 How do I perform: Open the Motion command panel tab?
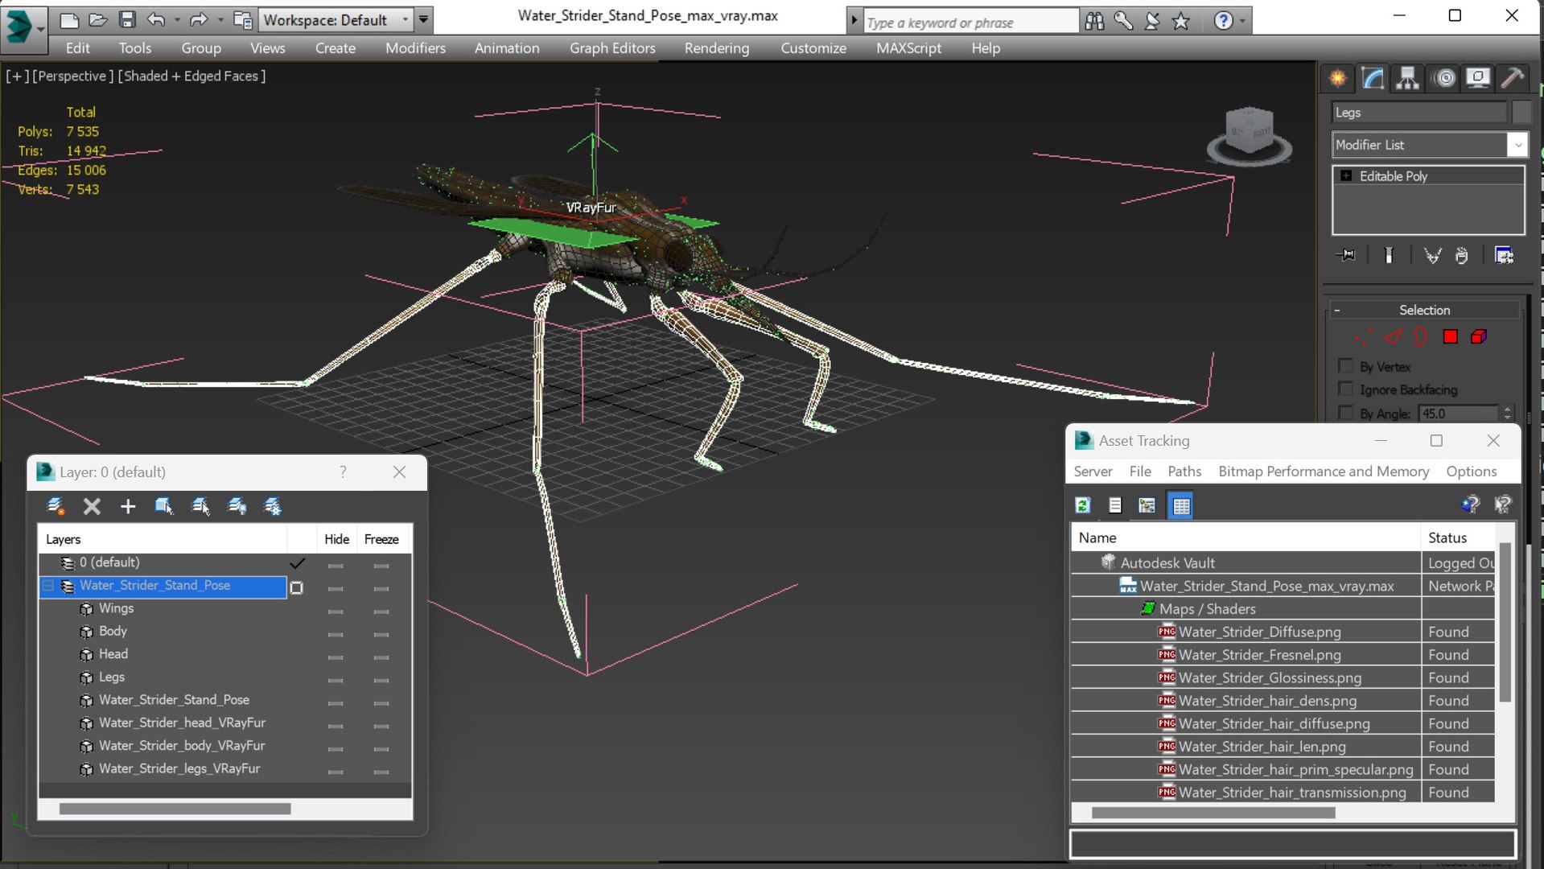point(1445,78)
